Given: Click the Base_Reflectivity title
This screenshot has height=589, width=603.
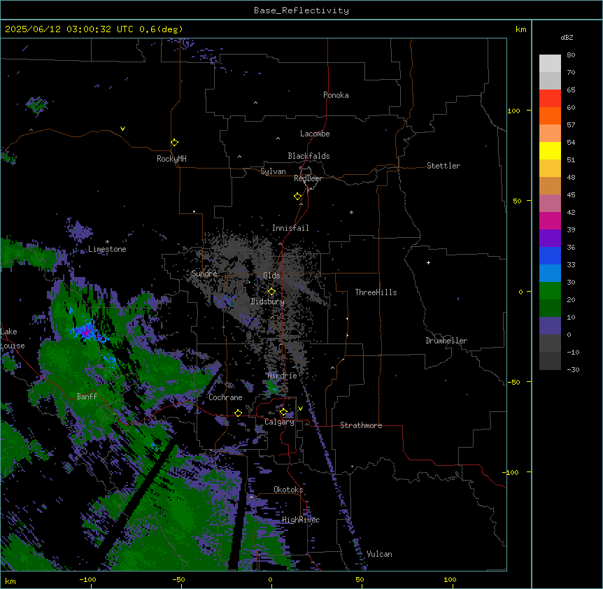Looking at the screenshot, I should [x=301, y=10].
